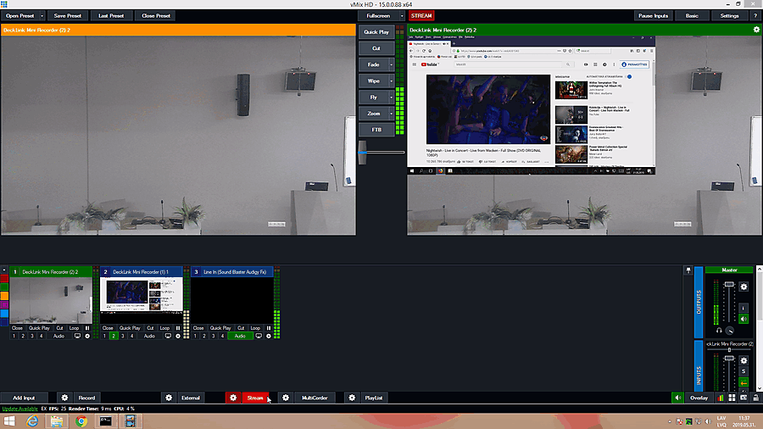
Task: Collapse the input category color bar arrow
Action: coord(4,270)
